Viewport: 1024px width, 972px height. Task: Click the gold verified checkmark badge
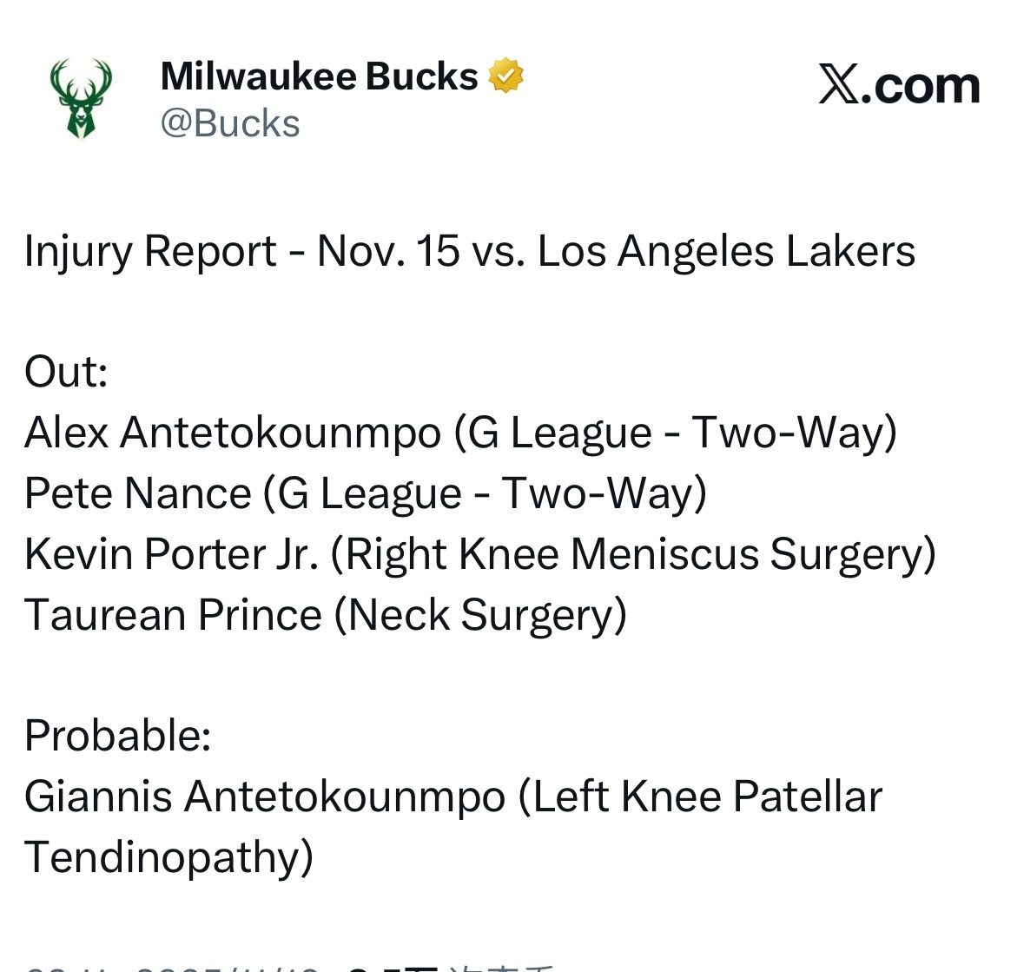click(x=505, y=76)
